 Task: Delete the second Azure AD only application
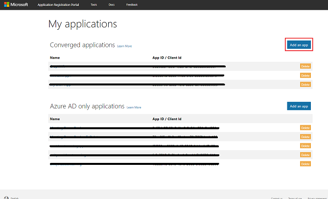[x=305, y=137]
